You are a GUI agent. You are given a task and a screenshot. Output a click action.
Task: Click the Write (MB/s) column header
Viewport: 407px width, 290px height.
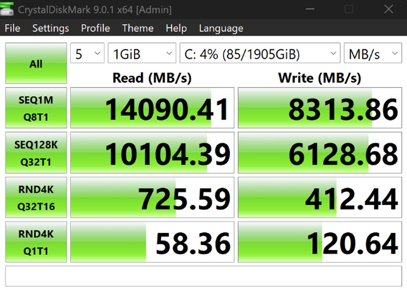tap(320, 78)
